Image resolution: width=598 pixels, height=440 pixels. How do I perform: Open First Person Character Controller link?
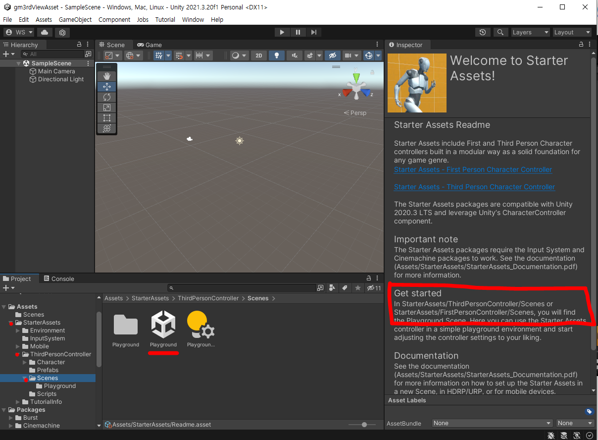pos(473,169)
